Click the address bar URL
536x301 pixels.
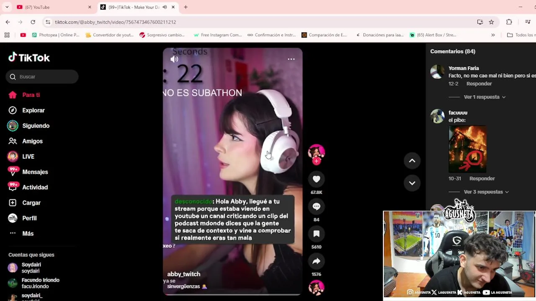[x=115, y=22]
